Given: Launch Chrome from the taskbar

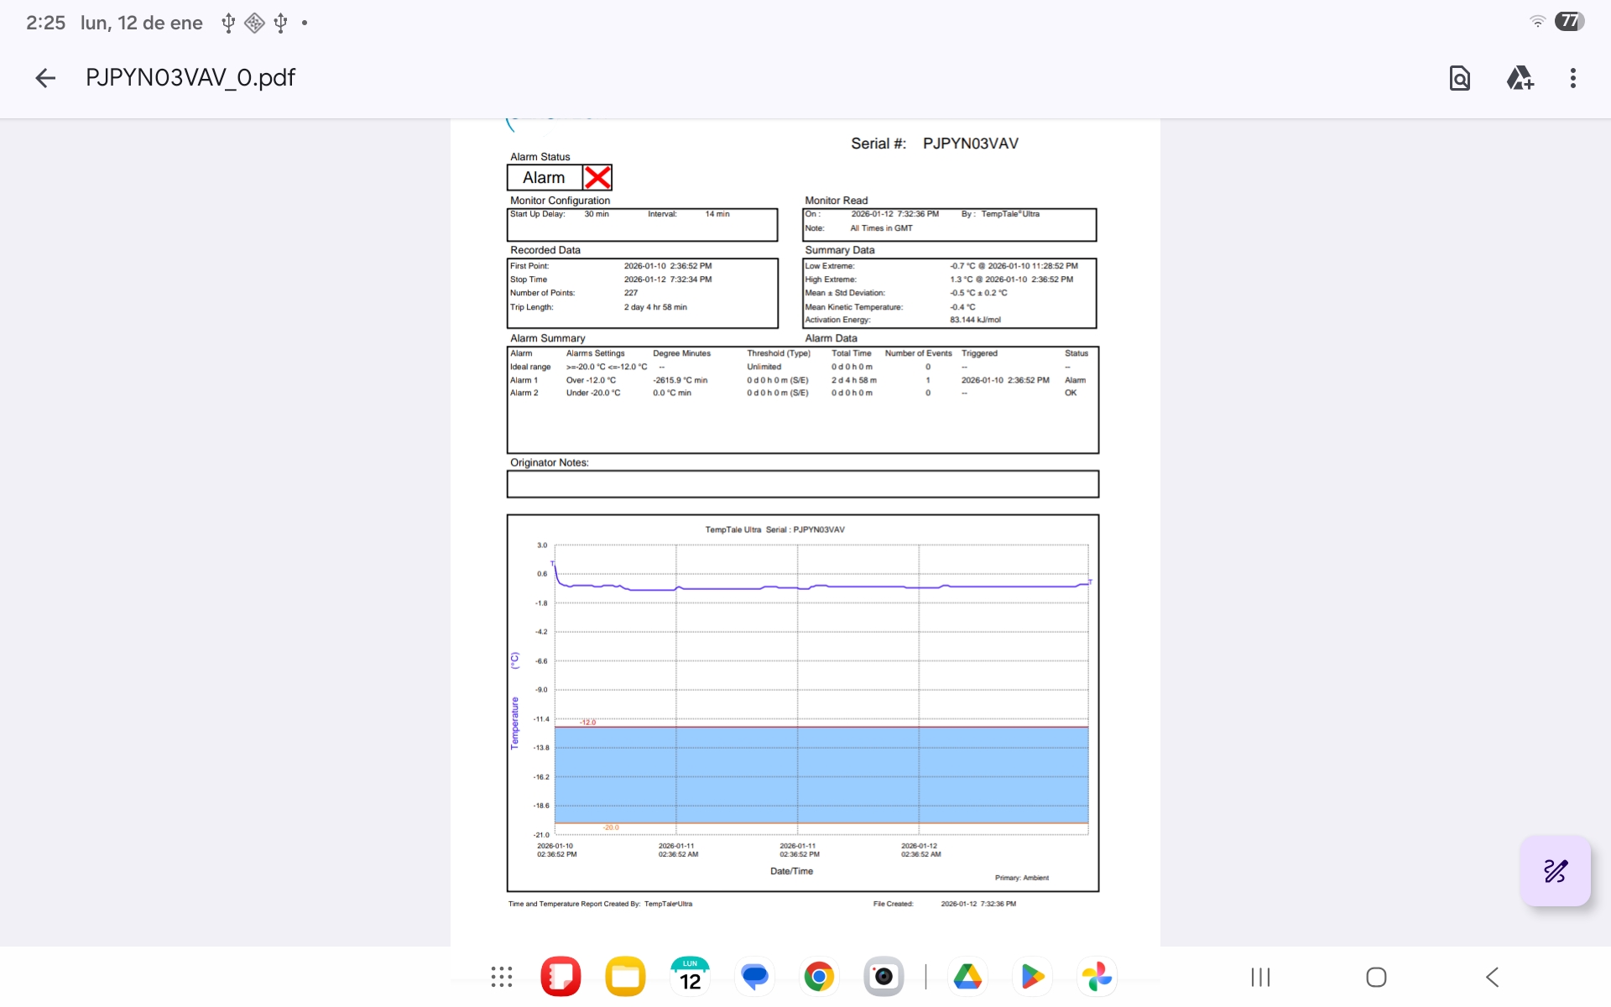Looking at the screenshot, I should (x=819, y=977).
